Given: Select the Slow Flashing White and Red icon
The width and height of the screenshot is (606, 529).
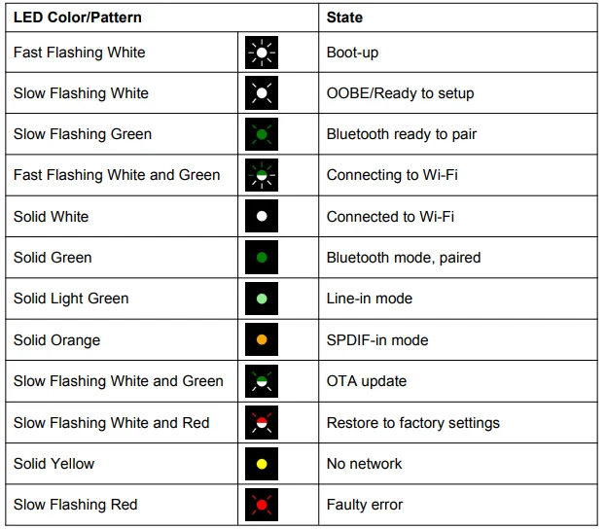Looking at the screenshot, I should (x=261, y=422).
